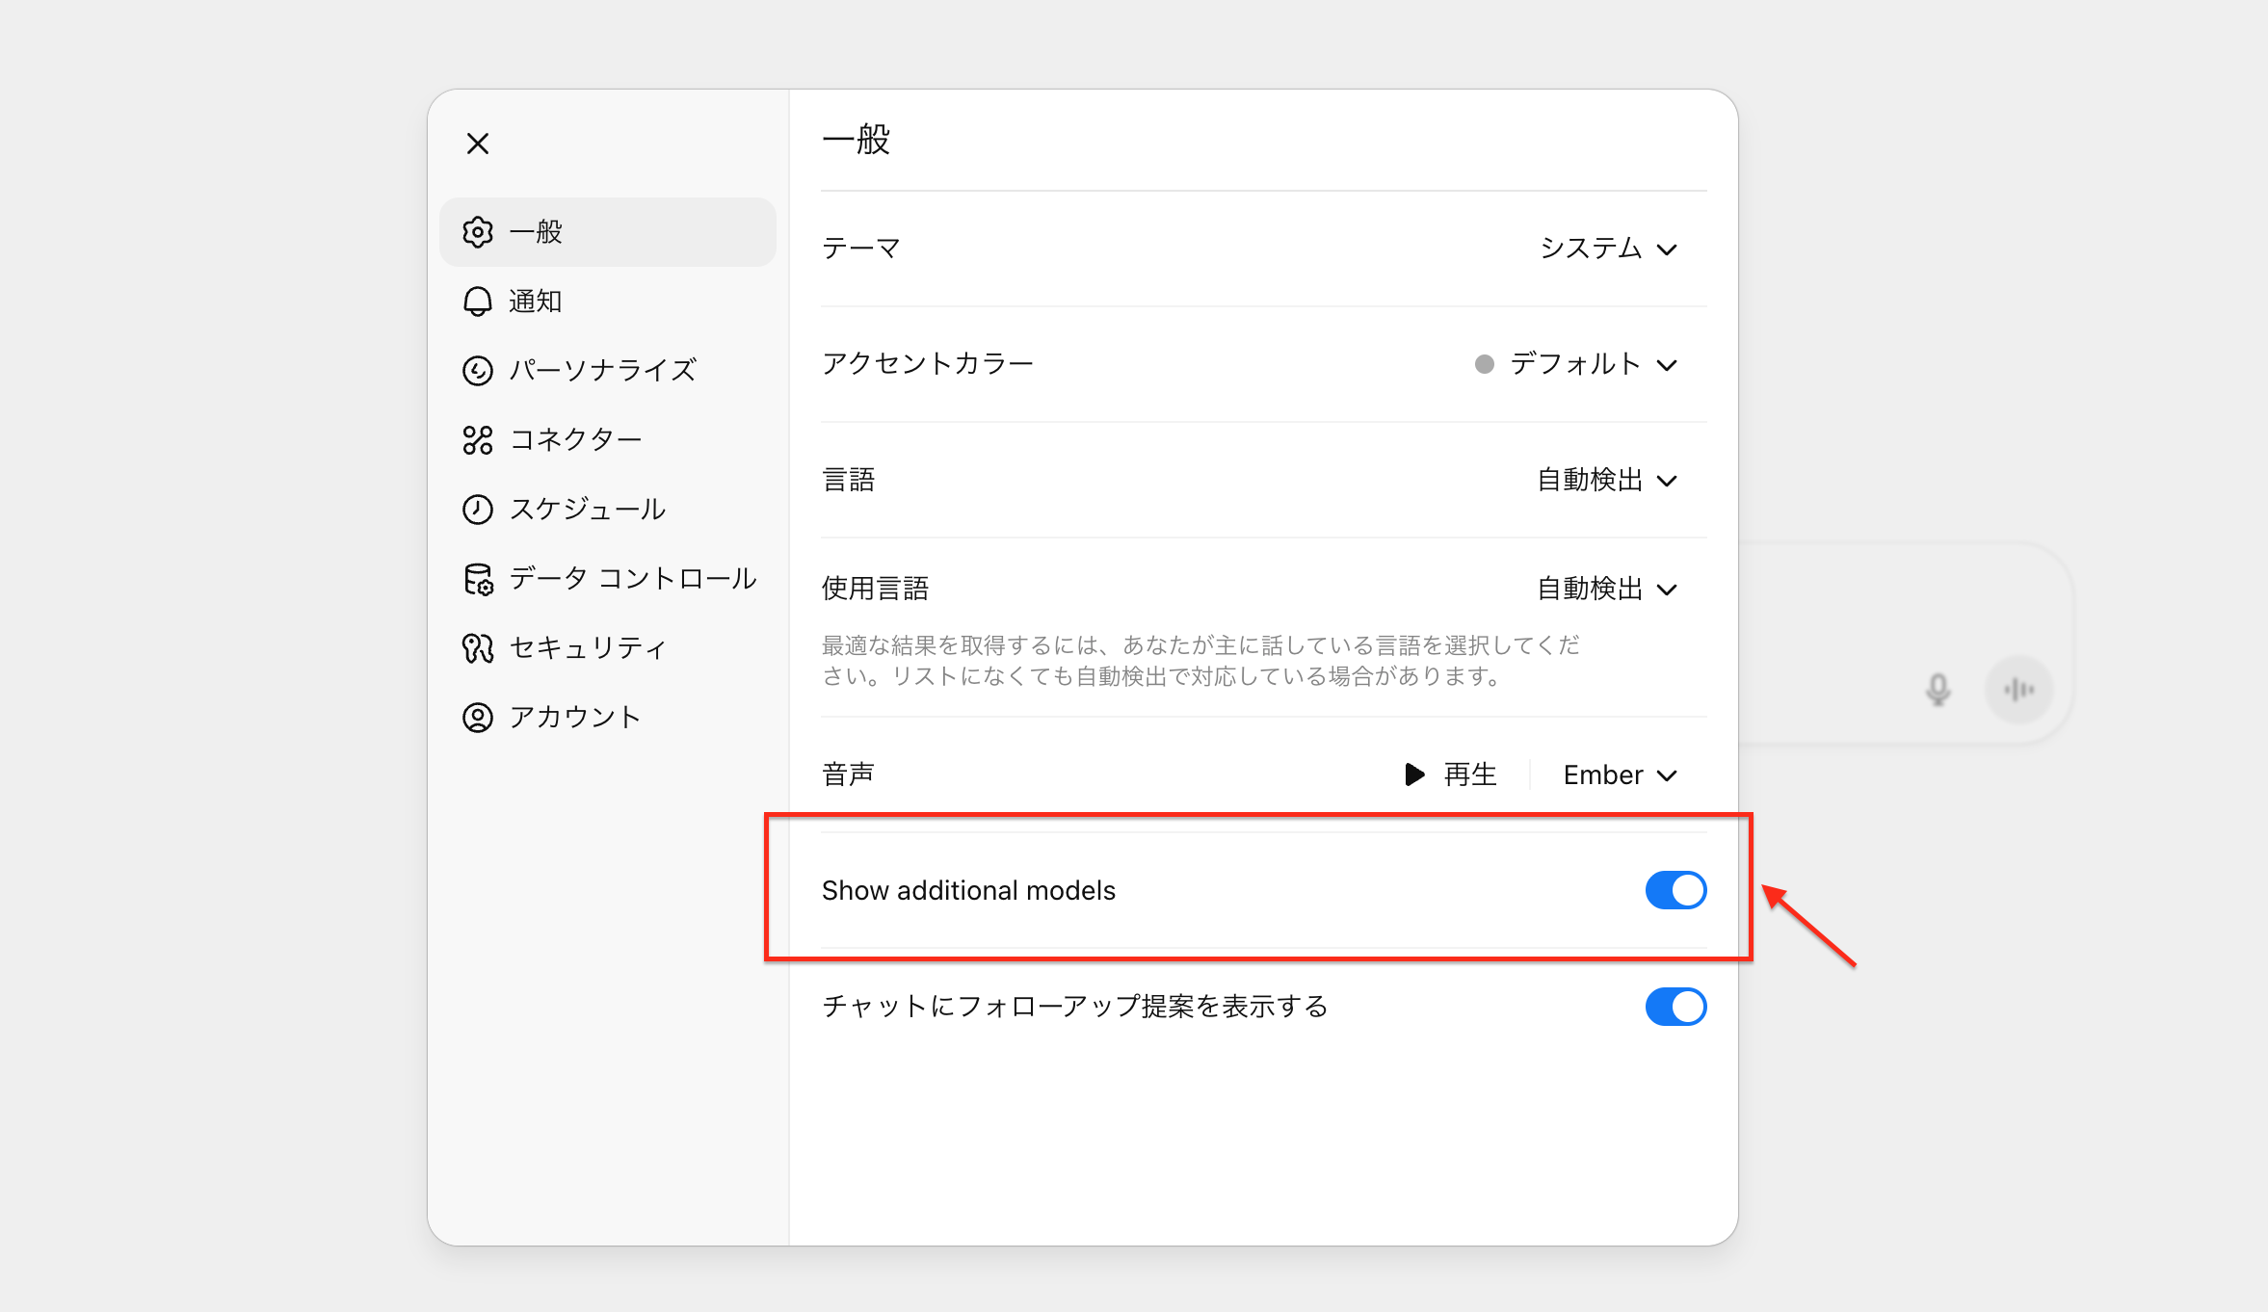Click the Account (アカウント) profile icon
The width and height of the screenshot is (2268, 1312).
[478, 718]
